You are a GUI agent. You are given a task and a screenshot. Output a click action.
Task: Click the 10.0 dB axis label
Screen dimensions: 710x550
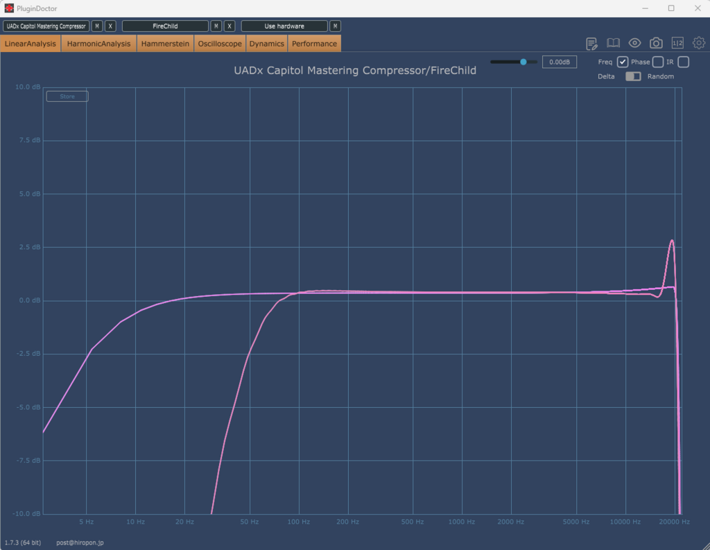coord(28,87)
